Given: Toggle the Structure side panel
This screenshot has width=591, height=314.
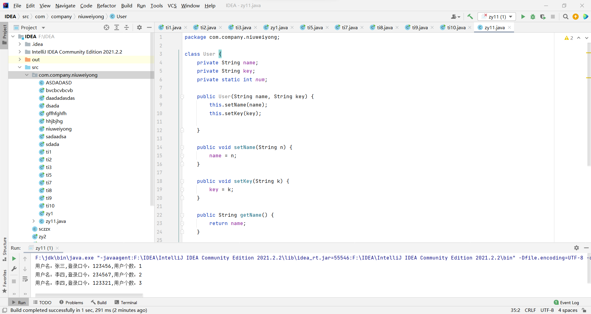Looking at the screenshot, I should point(4,249).
